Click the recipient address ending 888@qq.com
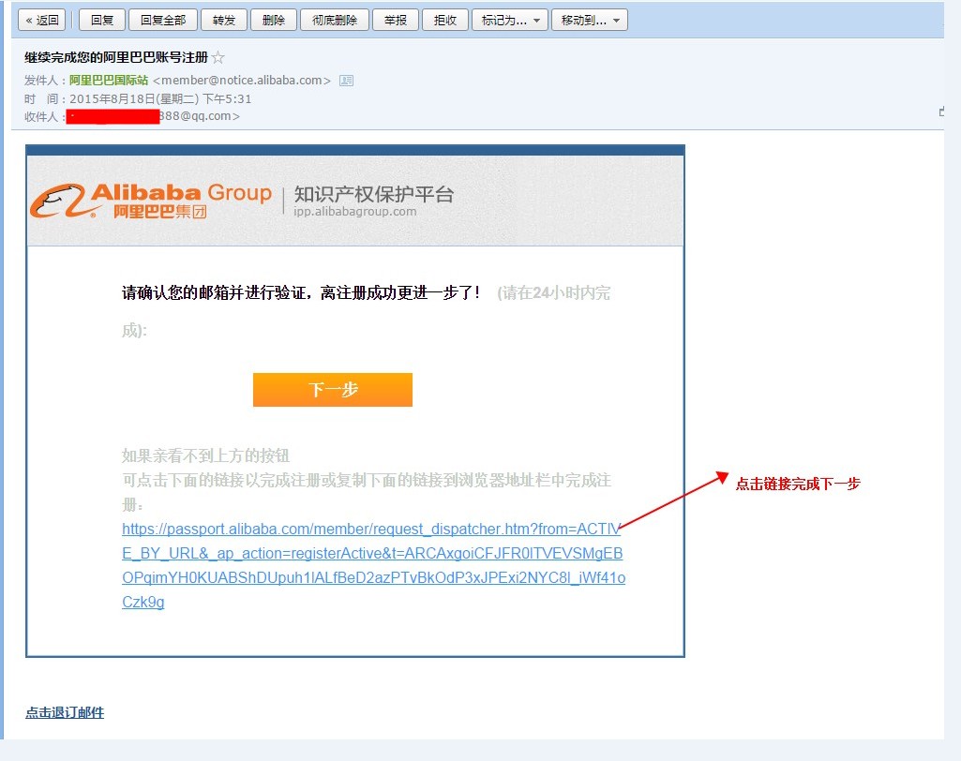961x761 pixels. click(x=153, y=116)
